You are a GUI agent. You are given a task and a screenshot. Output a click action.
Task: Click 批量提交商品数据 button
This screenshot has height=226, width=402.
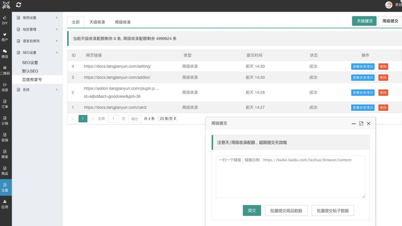(x=286, y=211)
